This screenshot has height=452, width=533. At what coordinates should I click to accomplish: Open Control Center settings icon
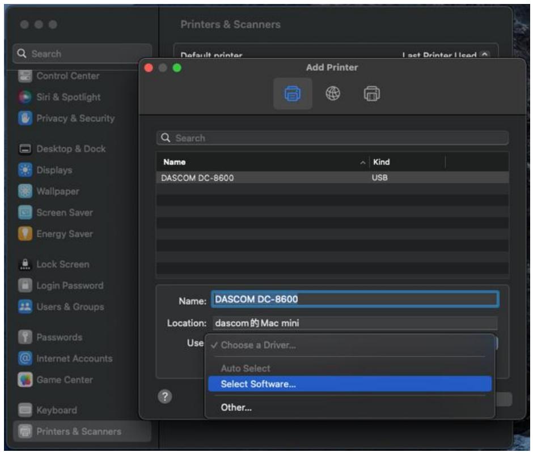click(25, 76)
